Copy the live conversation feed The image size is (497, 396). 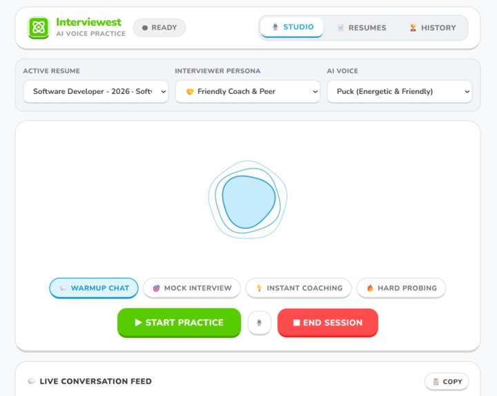(x=447, y=381)
